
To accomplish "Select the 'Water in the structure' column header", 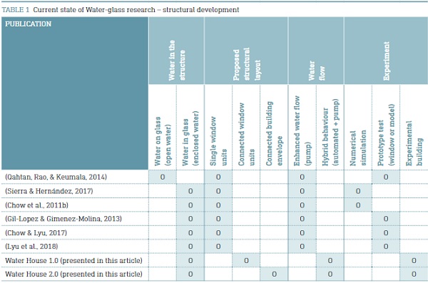I will point(176,51).
